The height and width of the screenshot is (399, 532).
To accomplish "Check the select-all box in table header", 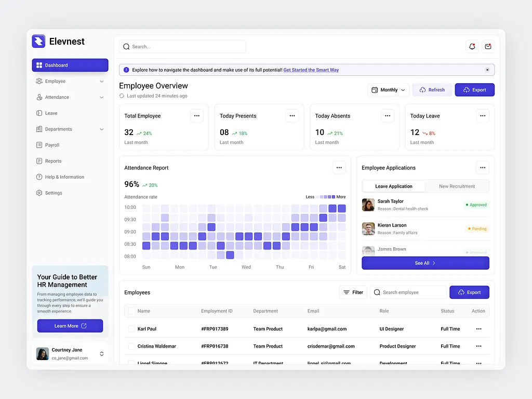I will pyautogui.click(x=131, y=311).
